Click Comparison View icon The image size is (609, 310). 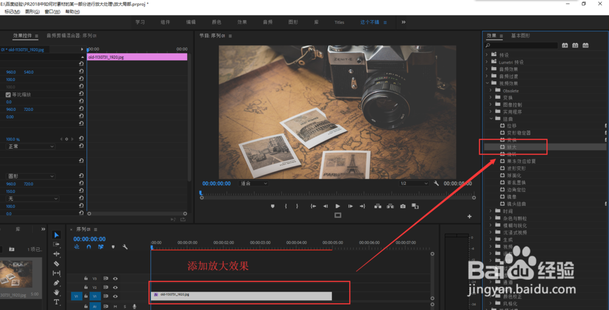coord(415,206)
